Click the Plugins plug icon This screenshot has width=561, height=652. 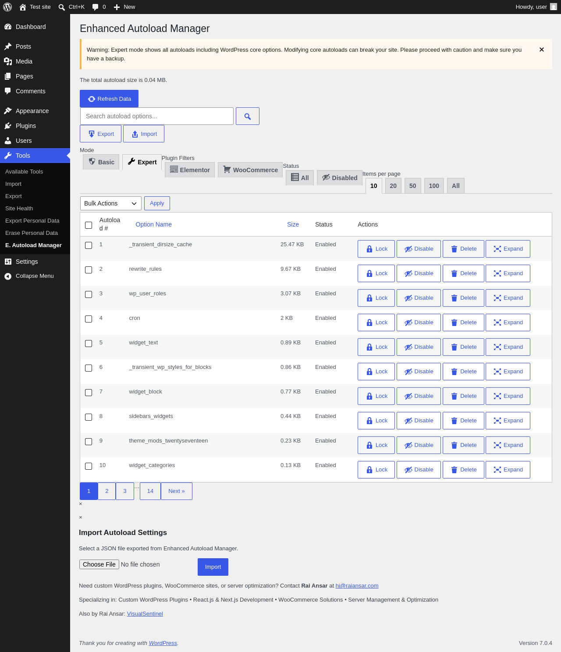click(8, 126)
